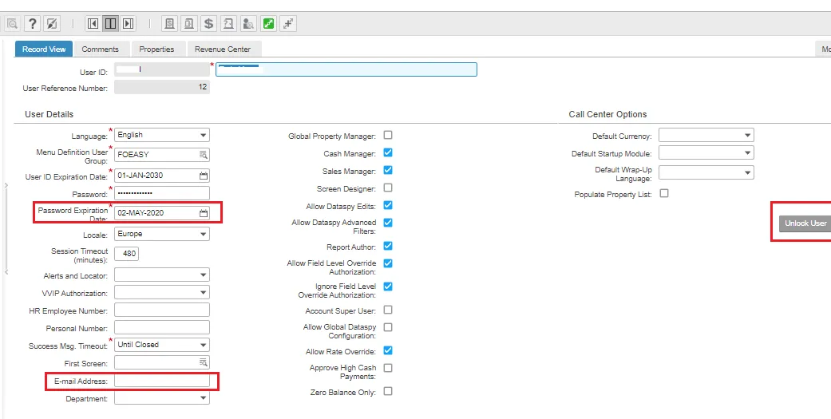Click the building with door toolbar icon
831x419 pixels.
[x=188, y=23]
